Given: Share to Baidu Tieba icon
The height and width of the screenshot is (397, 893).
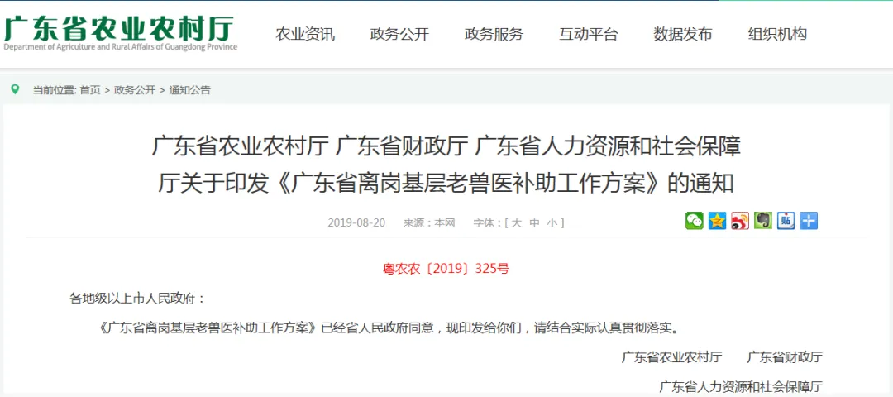Looking at the screenshot, I should [x=786, y=221].
